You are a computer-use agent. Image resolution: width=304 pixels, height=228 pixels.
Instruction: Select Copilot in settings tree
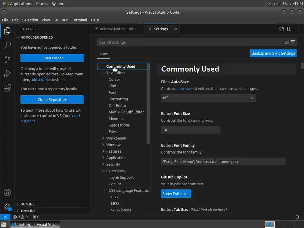point(115,184)
